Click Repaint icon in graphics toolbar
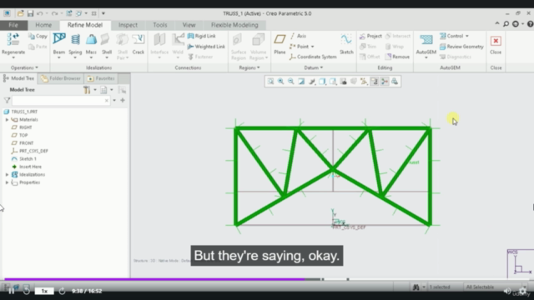The height and width of the screenshot is (300, 534). pyautogui.click(x=301, y=82)
